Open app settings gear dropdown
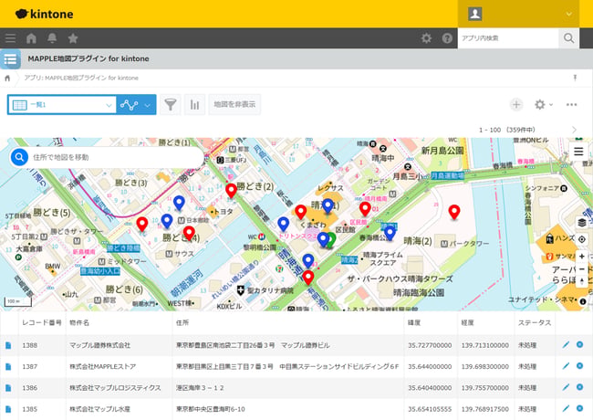The image size is (593, 420). pos(544,104)
